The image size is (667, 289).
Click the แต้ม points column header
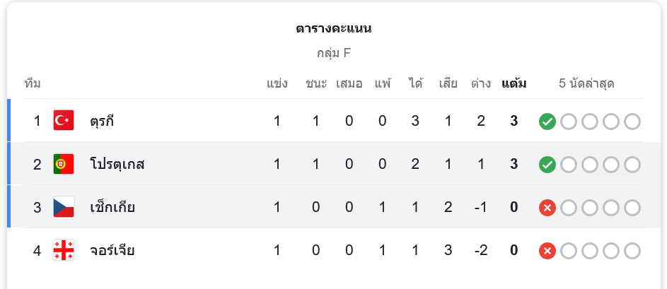click(x=514, y=83)
